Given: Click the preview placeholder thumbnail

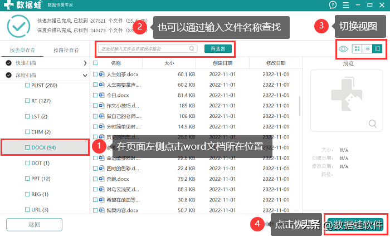Looking at the screenshot, I should [347, 101].
